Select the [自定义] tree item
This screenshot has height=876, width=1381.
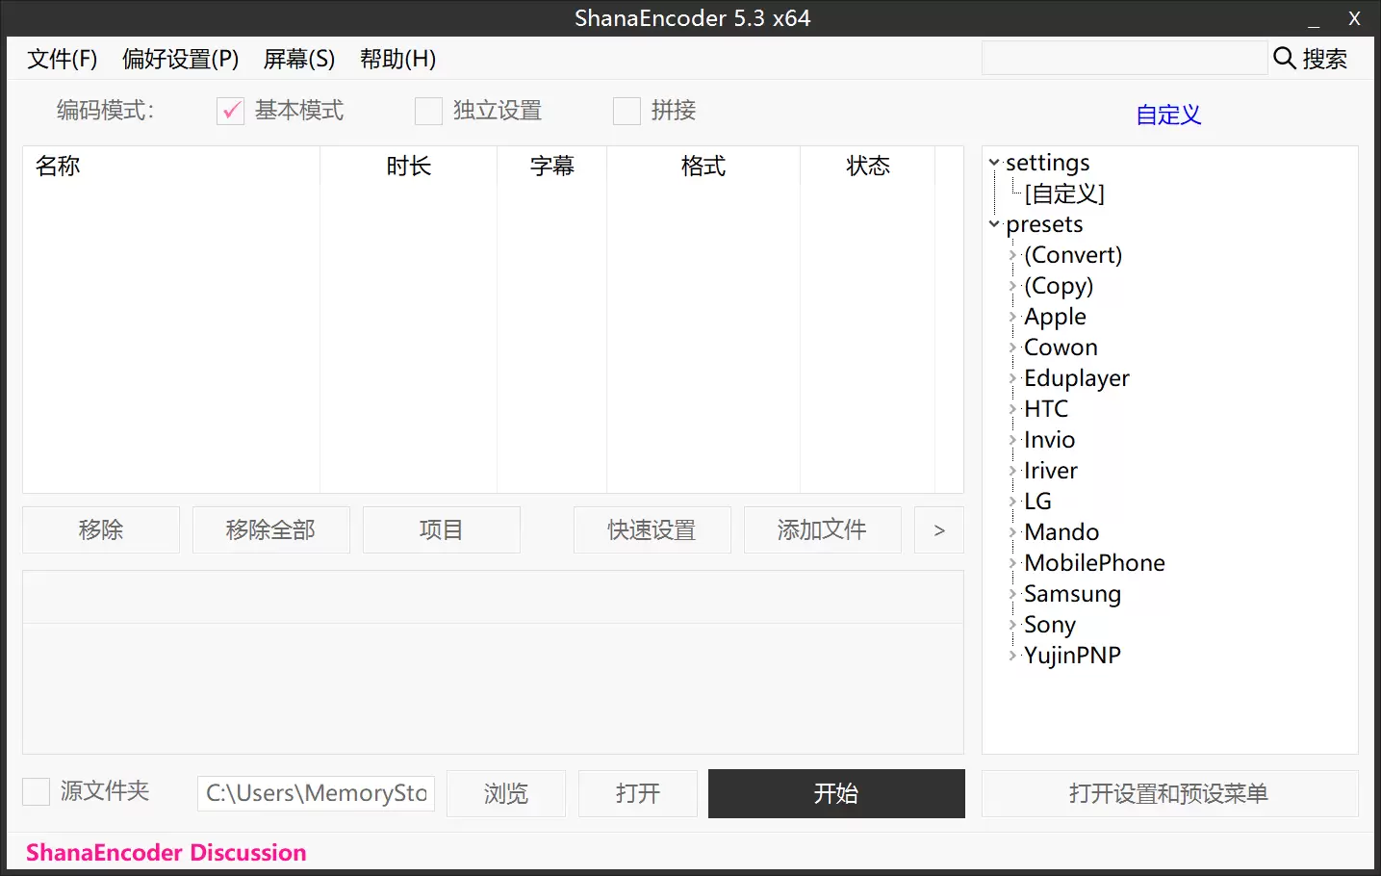point(1064,193)
